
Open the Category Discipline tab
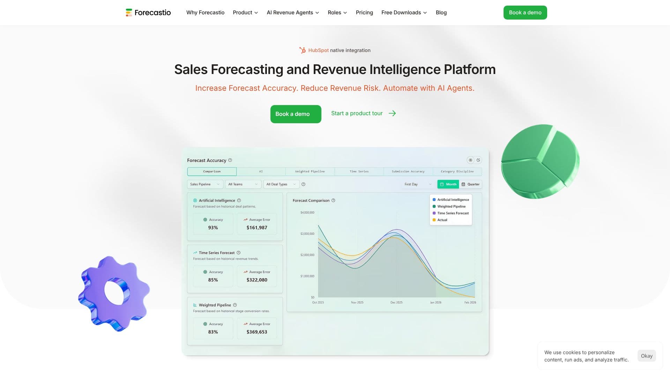point(457,171)
